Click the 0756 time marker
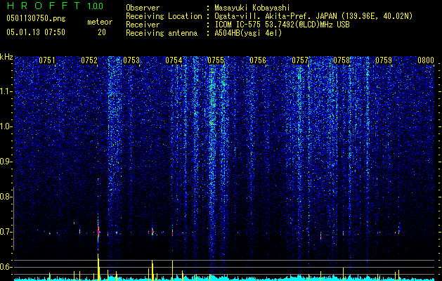 [x=258, y=60]
